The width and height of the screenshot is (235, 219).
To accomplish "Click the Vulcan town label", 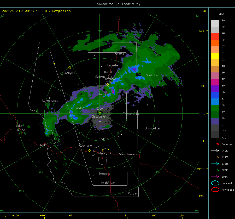I will click(x=133, y=193).
